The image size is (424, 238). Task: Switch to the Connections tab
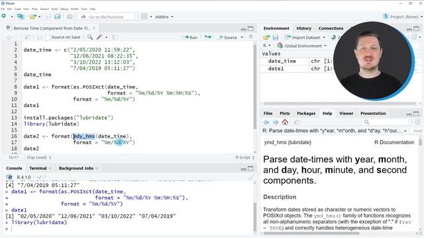[331, 28]
